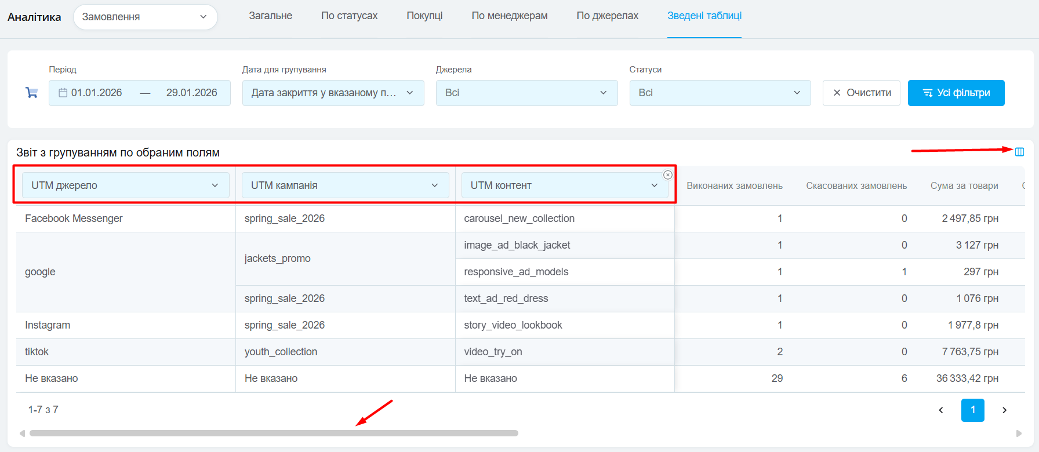Open the Покупці tab
The height and width of the screenshot is (452, 1039).
click(424, 16)
